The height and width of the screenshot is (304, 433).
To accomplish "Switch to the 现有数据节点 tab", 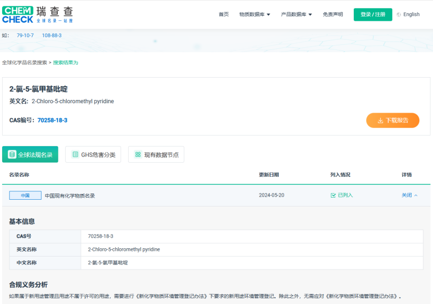I will [x=156, y=154].
